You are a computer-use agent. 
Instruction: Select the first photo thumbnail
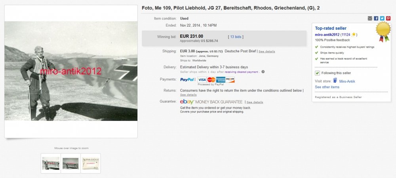51,163
